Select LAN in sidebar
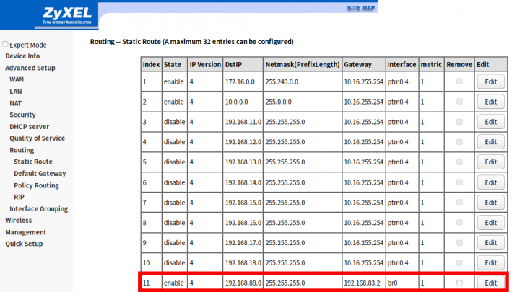 tap(16, 92)
